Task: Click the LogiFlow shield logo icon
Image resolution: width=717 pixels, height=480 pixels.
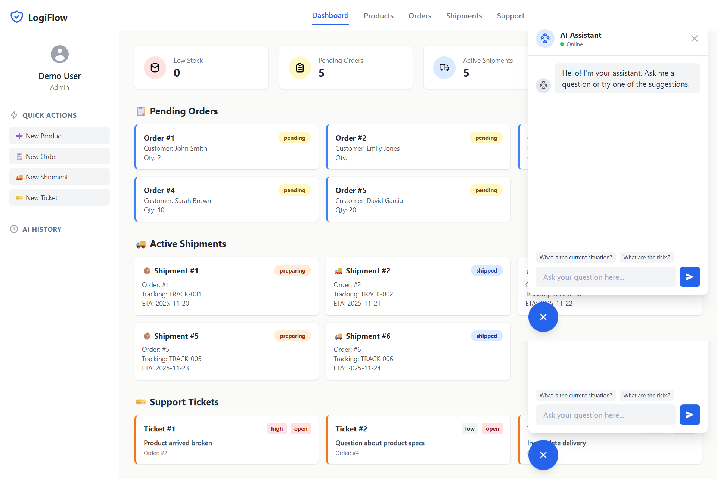Action: click(x=17, y=17)
